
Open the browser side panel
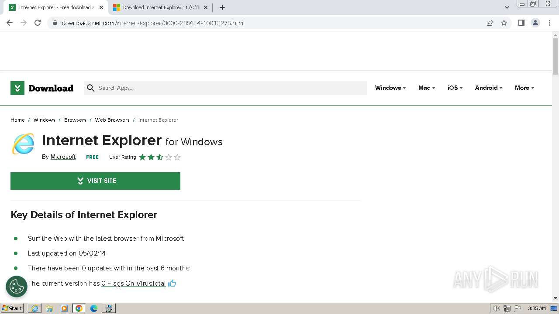click(x=521, y=23)
